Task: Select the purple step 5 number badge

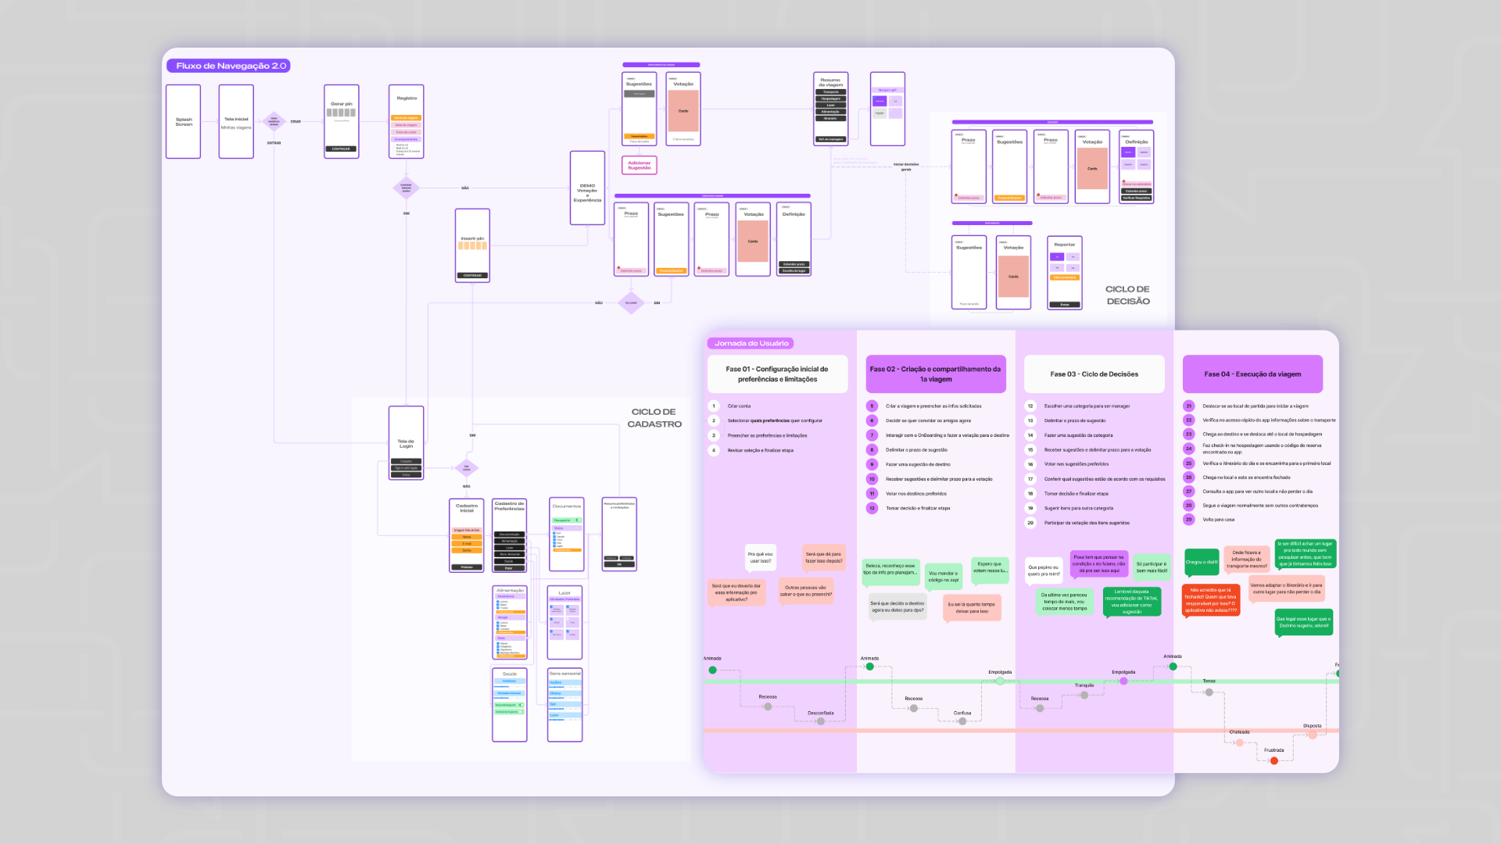Action: tap(872, 406)
